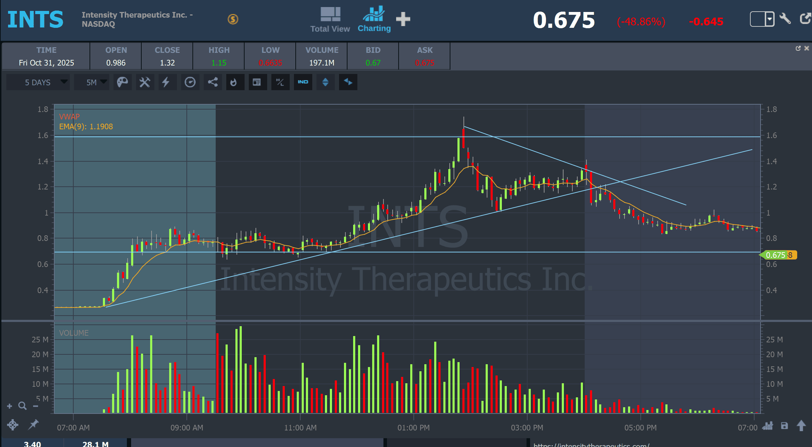Open the drawing tools menu
Screen dimensions: 812x447
pyautogui.click(x=144, y=82)
